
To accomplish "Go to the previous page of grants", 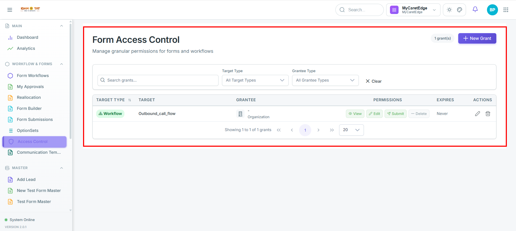I will pos(292,130).
